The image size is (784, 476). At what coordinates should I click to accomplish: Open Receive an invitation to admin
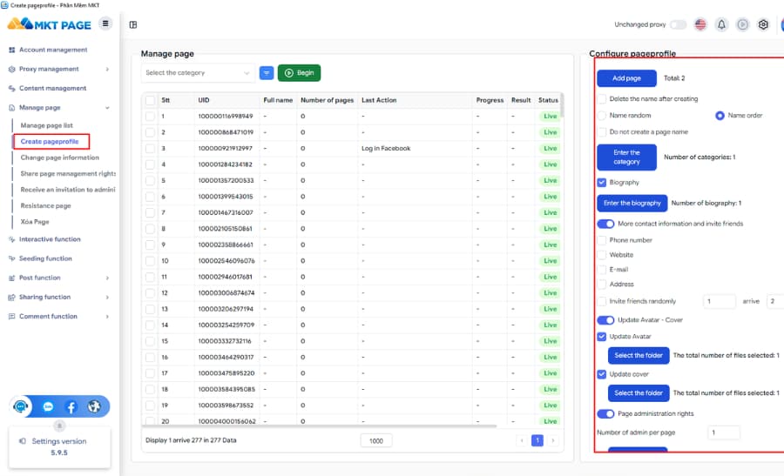click(x=67, y=190)
